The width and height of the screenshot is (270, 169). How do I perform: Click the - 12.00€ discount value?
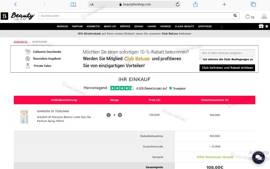215,147
